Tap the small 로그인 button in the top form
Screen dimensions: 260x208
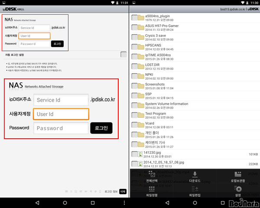[x=57, y=44]
